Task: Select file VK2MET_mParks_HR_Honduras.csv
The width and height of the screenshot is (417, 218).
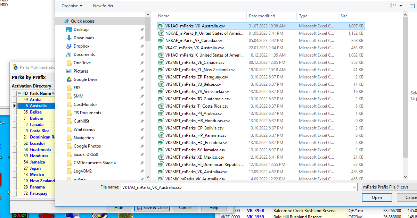Action: coord(261,121)
